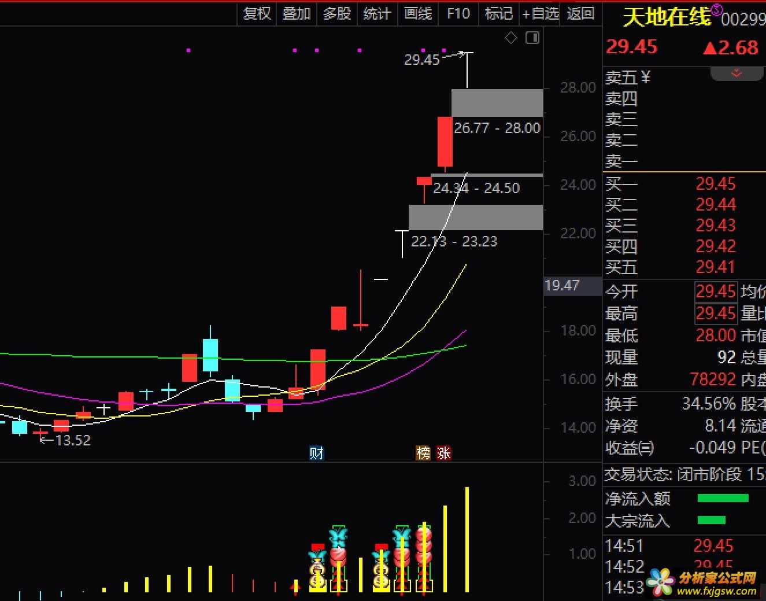This screenshot has height=601, width=766.
Task: Expand the red double-chevron order book dropdown
Action: click(x=736, y=73)
